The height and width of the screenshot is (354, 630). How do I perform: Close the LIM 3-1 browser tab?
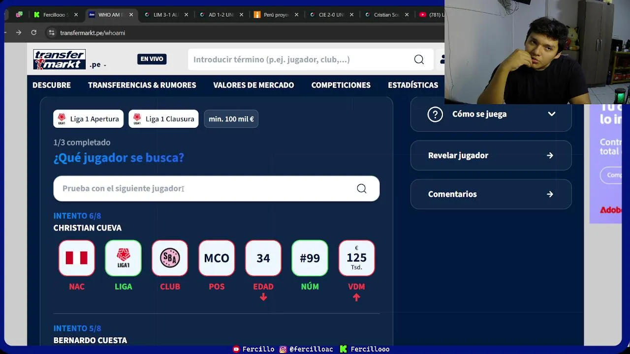[x=186, y=15]
